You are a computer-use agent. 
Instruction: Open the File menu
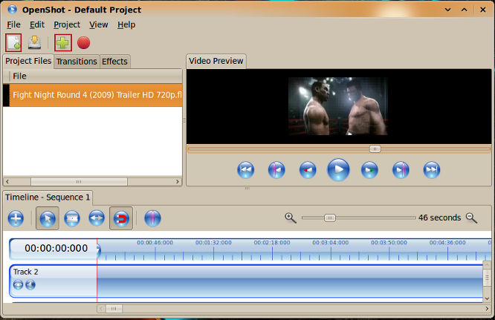[13, 25]
